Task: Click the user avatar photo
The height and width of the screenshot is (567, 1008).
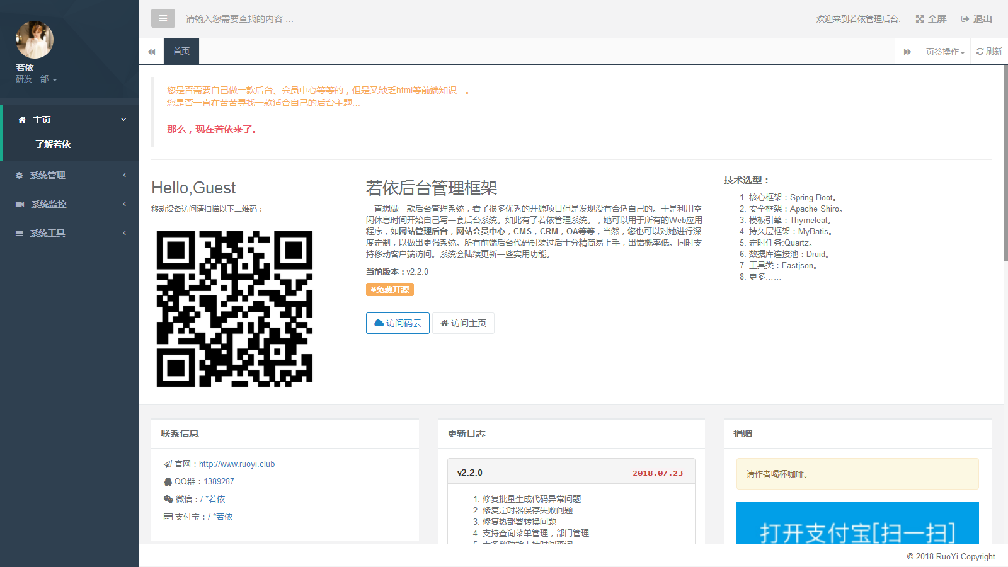Action: pyautogui.click(x=35, y=40)
